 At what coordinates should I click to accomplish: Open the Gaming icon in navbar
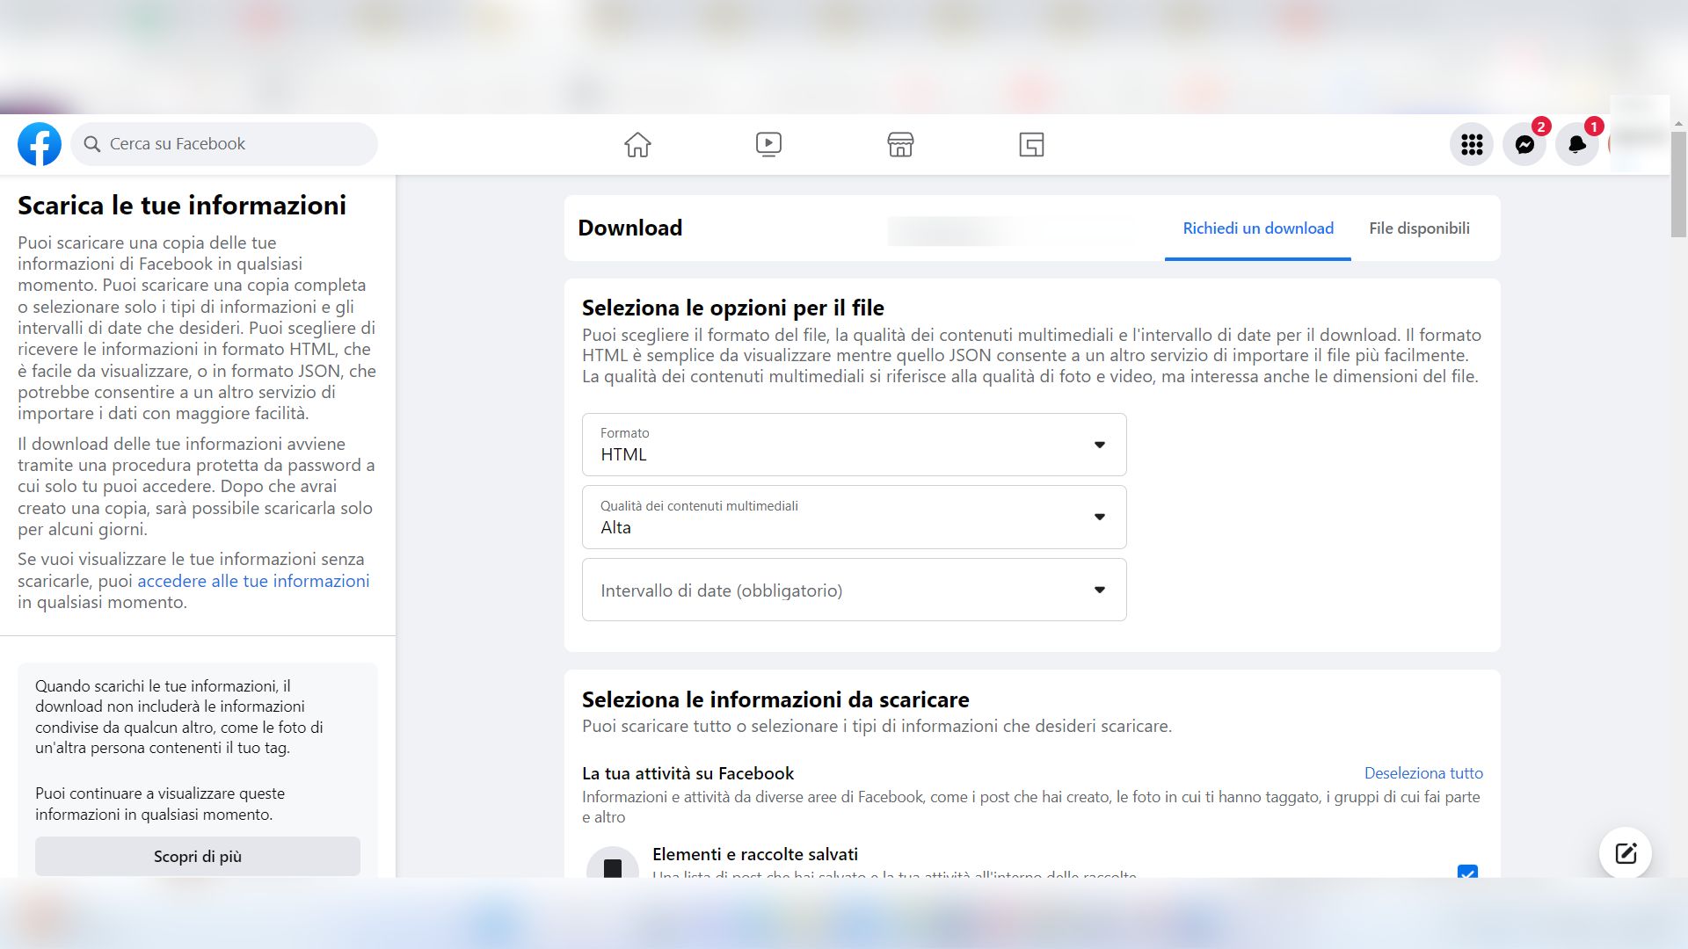[1031, 144]
